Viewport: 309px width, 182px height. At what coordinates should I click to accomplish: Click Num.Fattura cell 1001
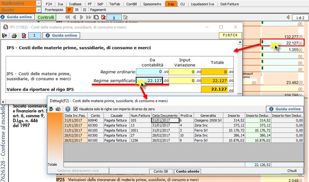(x=140, y=130)
